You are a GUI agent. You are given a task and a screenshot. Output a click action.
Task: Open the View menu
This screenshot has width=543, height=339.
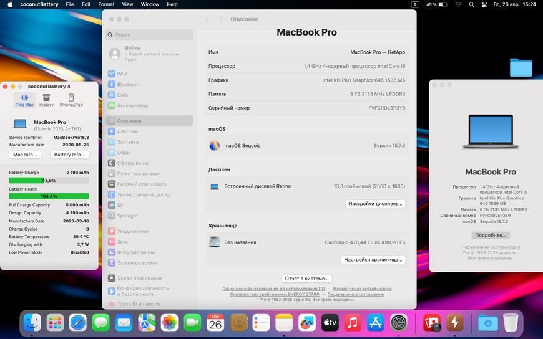tap(127, 4)
